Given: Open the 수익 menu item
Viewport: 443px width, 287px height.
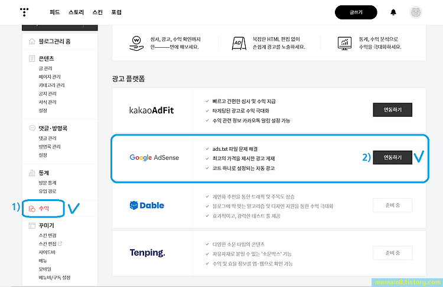Looking at the screenshot, I should [x=44, y=209].
